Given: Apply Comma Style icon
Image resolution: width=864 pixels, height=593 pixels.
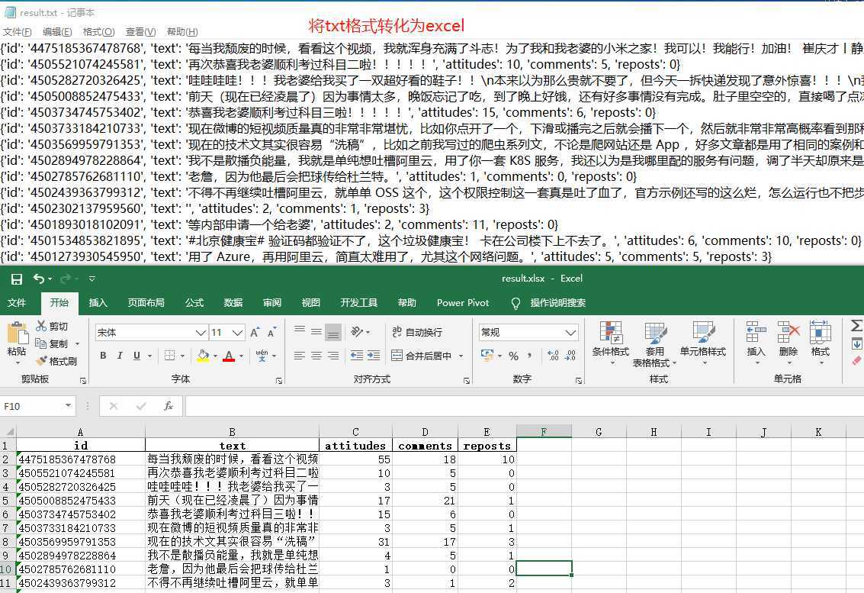Looking at the screenshot, I should [x=529, y=356].
